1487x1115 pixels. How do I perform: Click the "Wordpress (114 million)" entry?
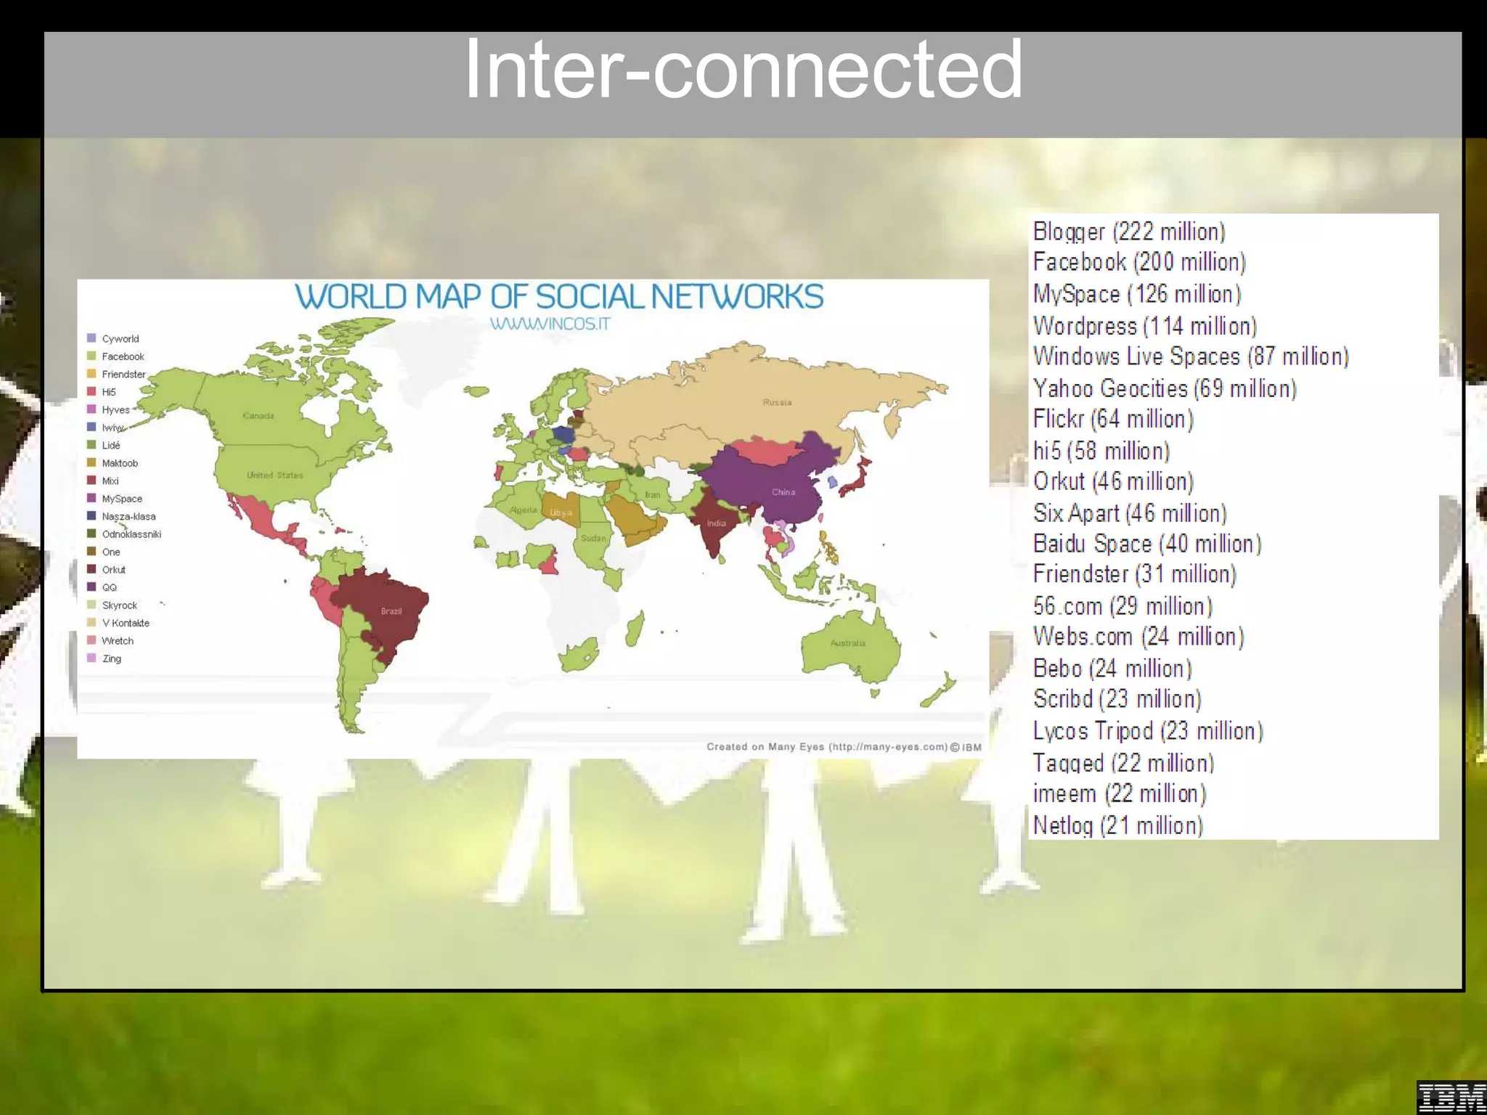(1145, 326)
